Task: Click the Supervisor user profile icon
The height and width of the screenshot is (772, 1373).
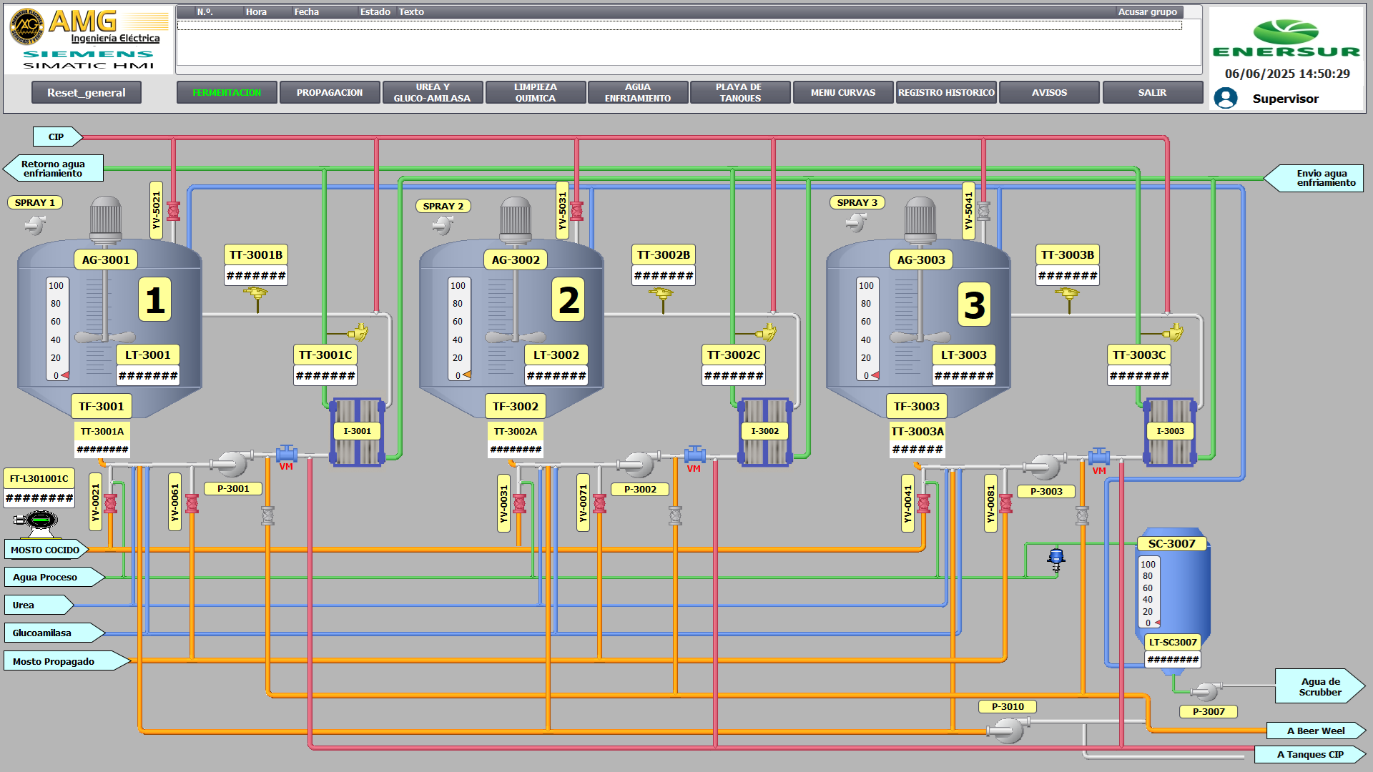Action: tap(1226, 98)
